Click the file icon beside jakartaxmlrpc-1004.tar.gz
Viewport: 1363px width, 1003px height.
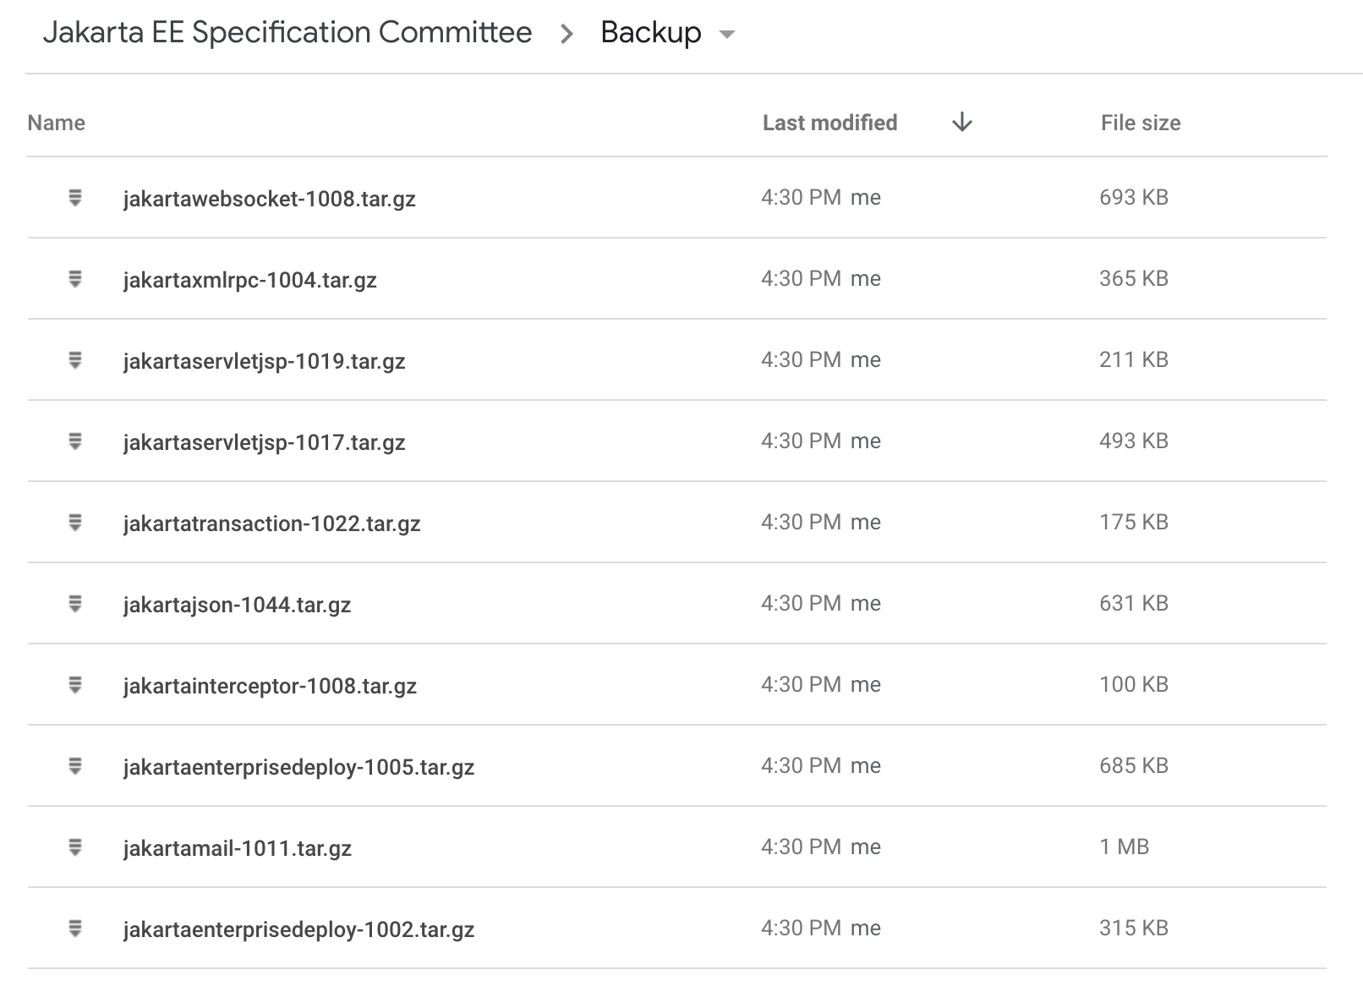pyautogui.click(x=75, y=279)
